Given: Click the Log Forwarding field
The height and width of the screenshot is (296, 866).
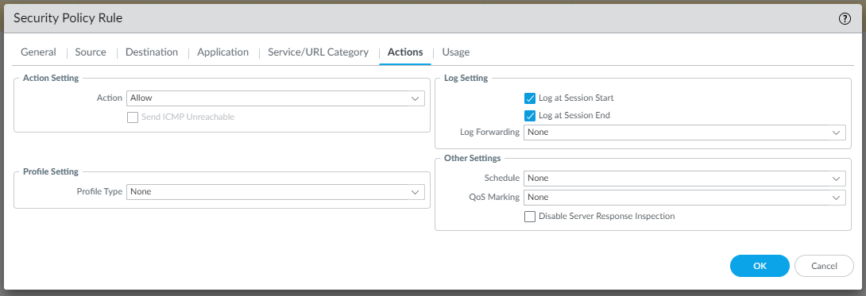Looking at the screenshot, I should [x=684, y=133].
